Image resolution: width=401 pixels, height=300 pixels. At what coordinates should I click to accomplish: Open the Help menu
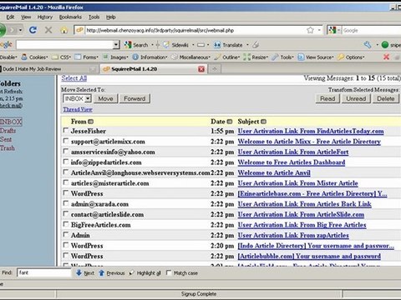(x=110, y=17)
